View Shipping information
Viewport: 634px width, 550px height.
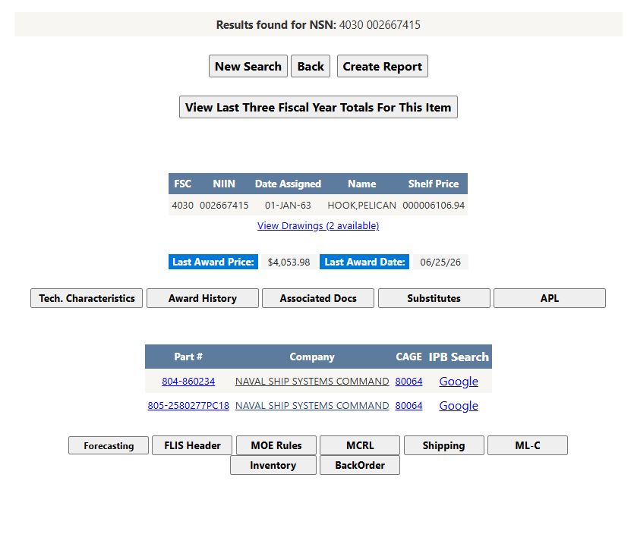tap(443, 445)
